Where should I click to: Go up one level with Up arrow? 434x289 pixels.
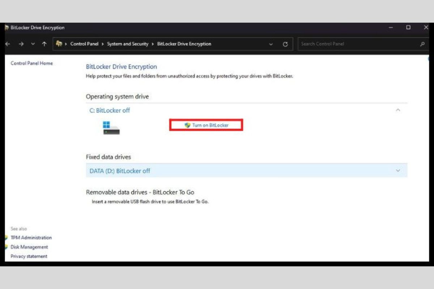(44, 44)
